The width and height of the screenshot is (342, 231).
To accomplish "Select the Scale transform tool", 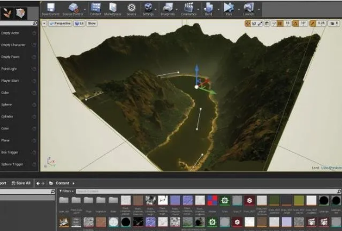I will [x=260, y=23].
